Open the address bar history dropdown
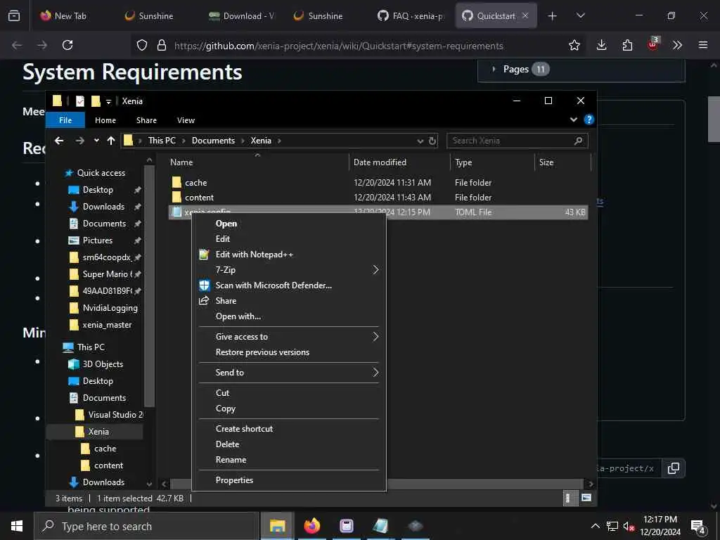This screenshot has width=720, height=540. point(420,141)
